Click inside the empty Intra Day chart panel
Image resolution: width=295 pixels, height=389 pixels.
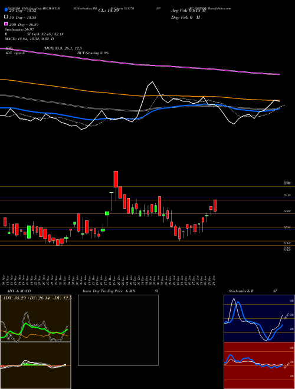(118, 330)
